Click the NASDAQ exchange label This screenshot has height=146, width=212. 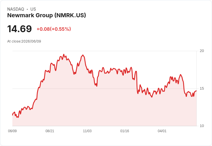pos(16,9)
